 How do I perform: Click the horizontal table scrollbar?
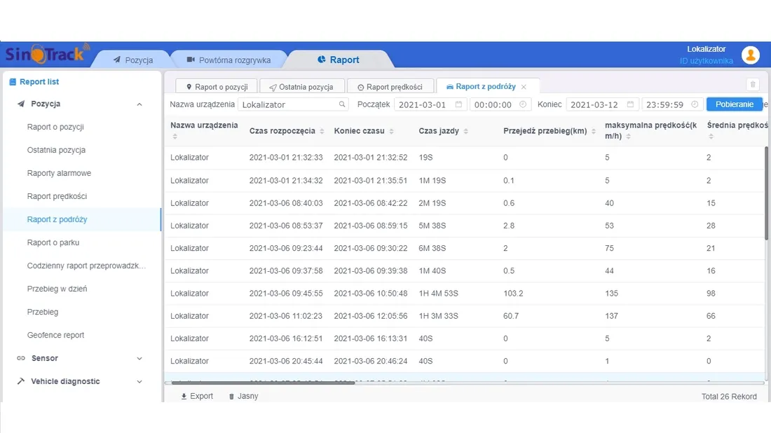(263, 383)
